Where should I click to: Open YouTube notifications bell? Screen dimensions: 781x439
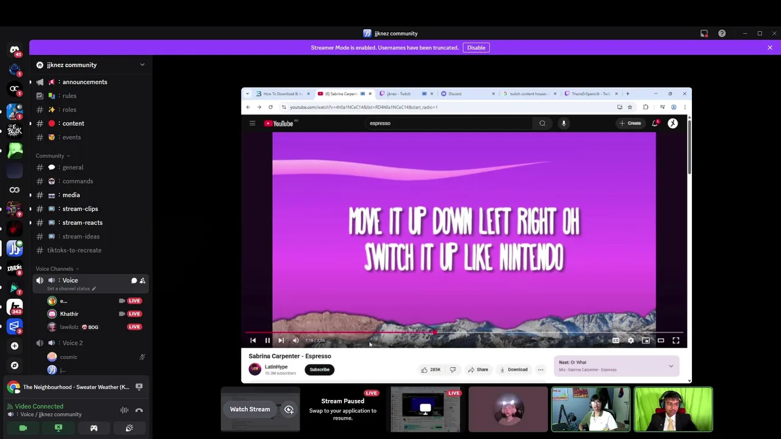(655, 123)
